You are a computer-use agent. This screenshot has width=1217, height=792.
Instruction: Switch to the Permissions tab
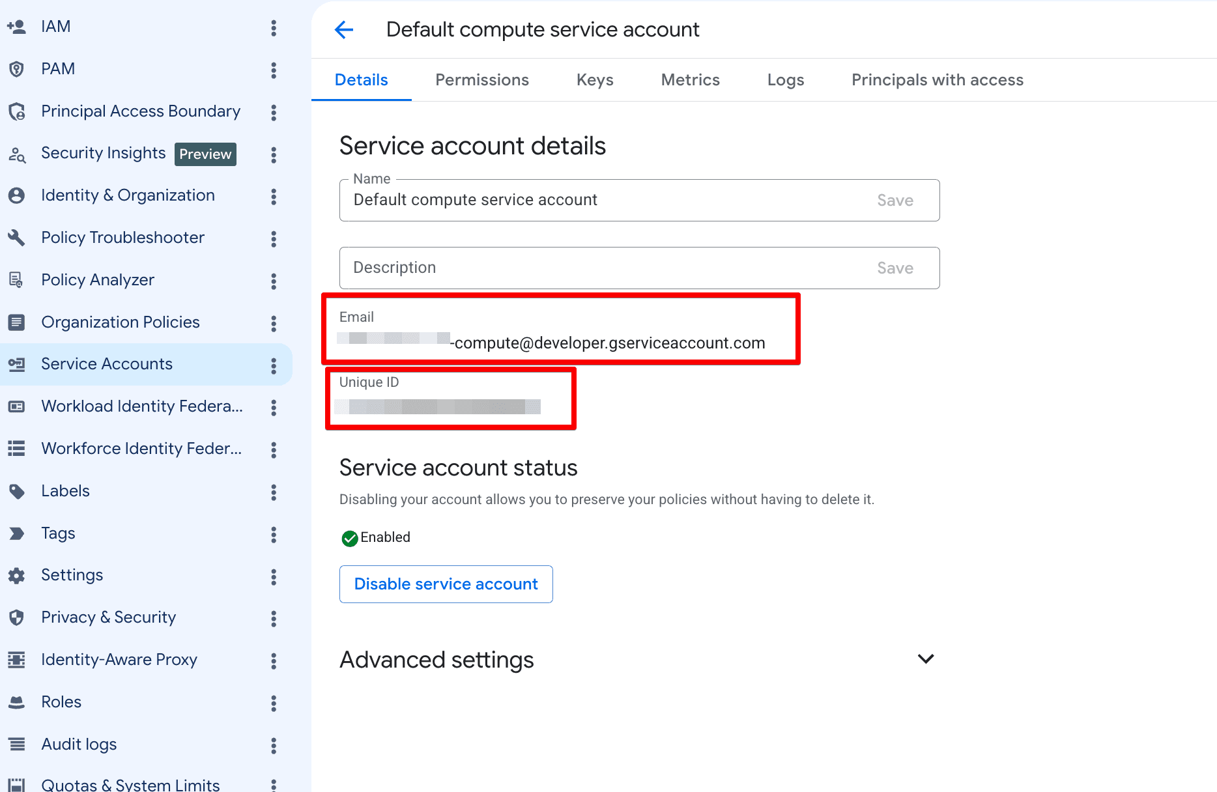click(x=482, y=80)
